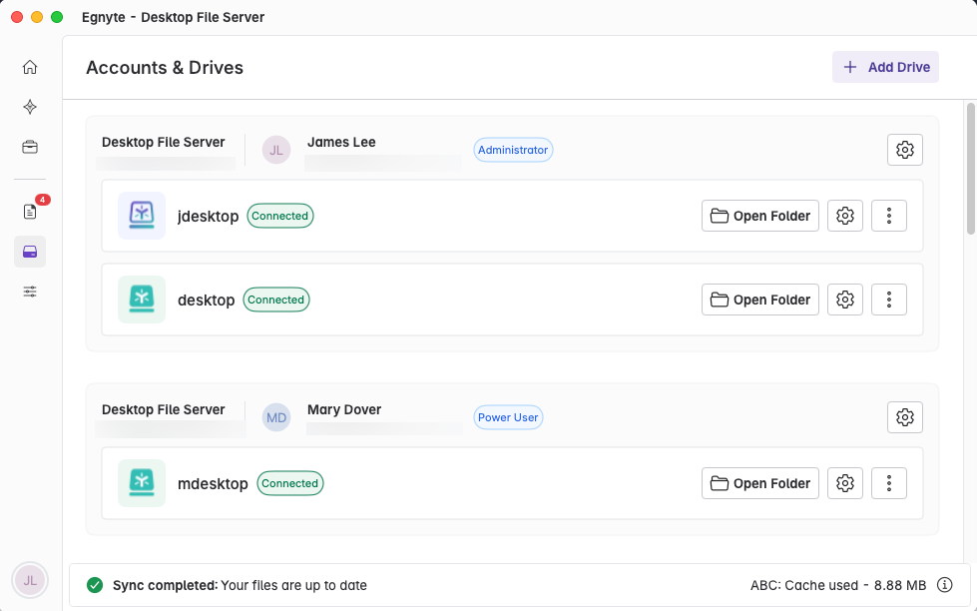Open the briefcase icon in sidebar
This screenshot has width=977, height=611.
pyautogui.click(x=30, y=147)
